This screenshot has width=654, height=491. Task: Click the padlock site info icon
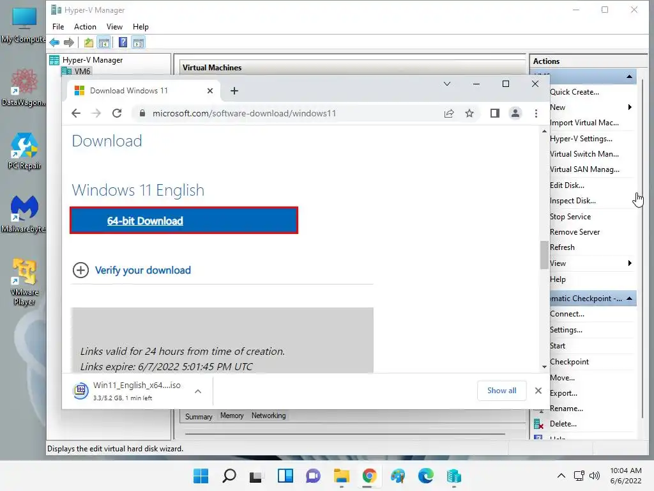click(x=142, y=113)
